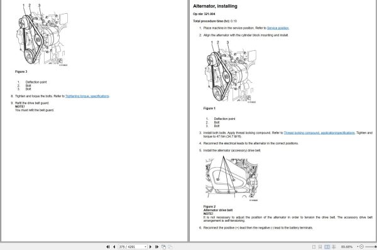Click the 'Op nbr 321-004' text
The image size is (377, 250).
click(204, 14)
